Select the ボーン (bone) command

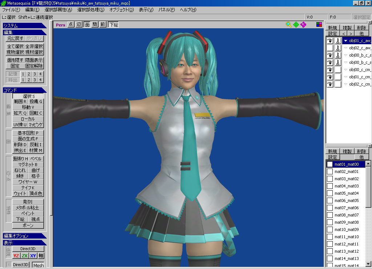point(28,225)
